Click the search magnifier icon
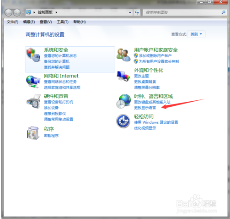Screen dimensions: 230x219 point(223,12)
